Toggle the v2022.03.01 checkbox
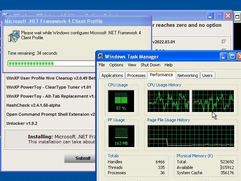The width and height of the screenshot is (241, 181). click(224, 42)
